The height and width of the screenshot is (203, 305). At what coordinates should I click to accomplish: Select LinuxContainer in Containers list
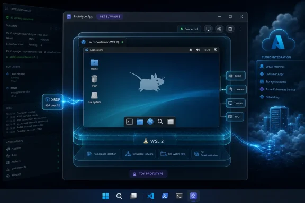point(16,74)
